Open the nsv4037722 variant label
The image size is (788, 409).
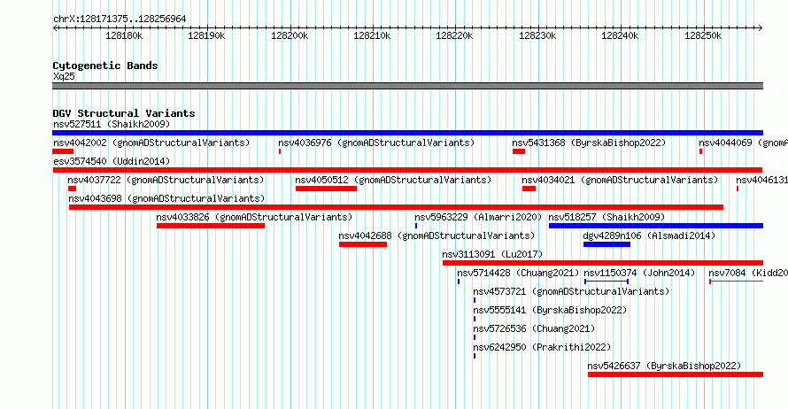pyautogui.click(x=166, y=180)
